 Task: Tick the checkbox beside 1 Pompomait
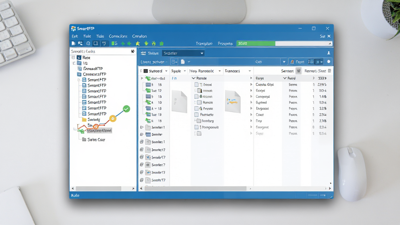tap(196, 127)
